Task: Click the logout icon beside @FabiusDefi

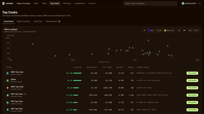Action: [x=200, y=4]
